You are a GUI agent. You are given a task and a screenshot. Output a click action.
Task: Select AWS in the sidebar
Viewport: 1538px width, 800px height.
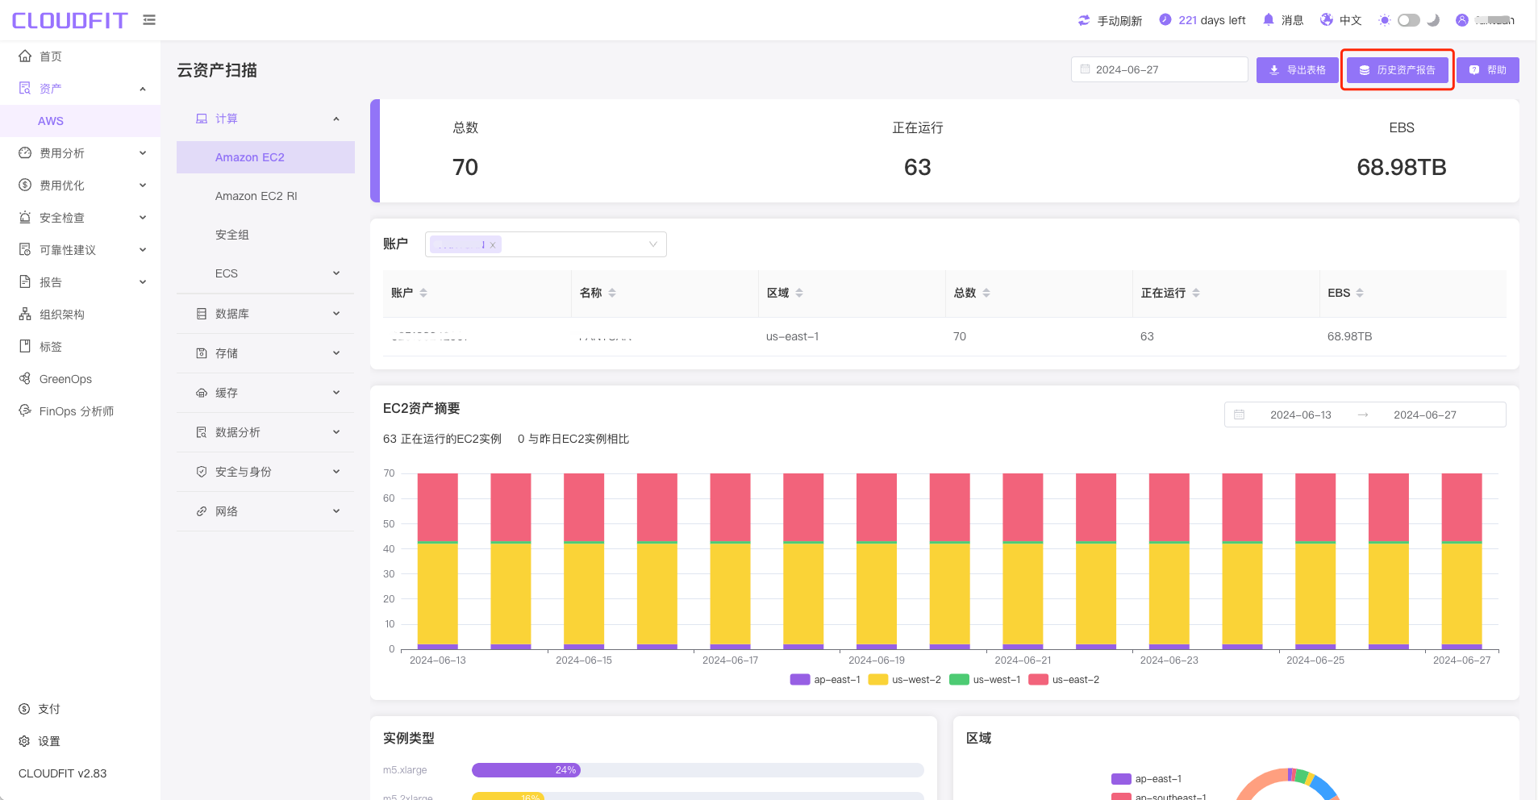(81, 121)
